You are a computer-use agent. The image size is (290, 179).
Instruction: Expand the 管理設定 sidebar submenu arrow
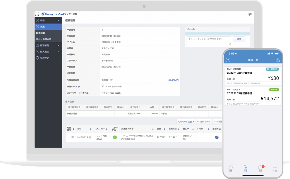58,58
